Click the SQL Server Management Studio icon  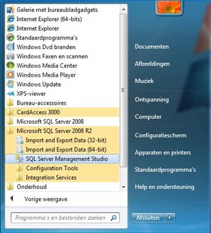point(20,159)
